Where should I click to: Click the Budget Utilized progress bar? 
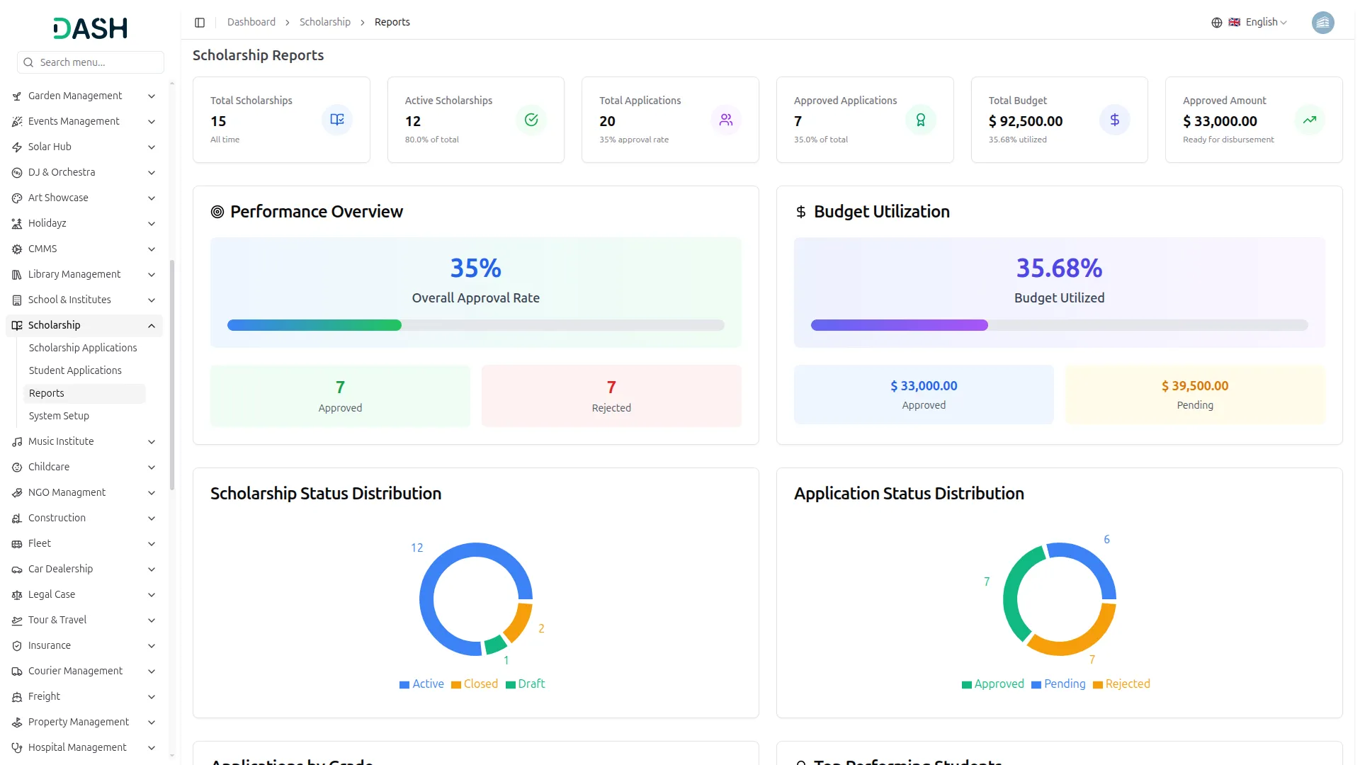(x=1059, y=325)
